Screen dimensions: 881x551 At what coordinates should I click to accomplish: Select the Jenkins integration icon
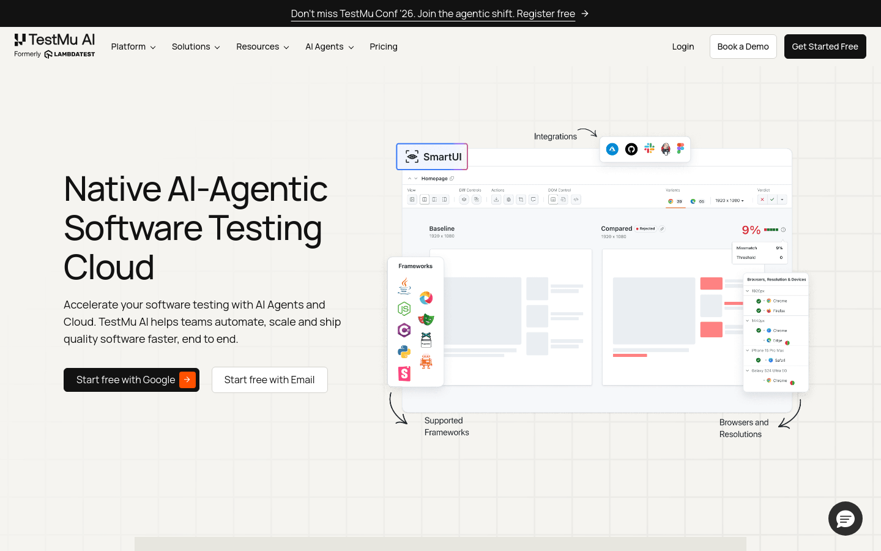pos(666,149)
